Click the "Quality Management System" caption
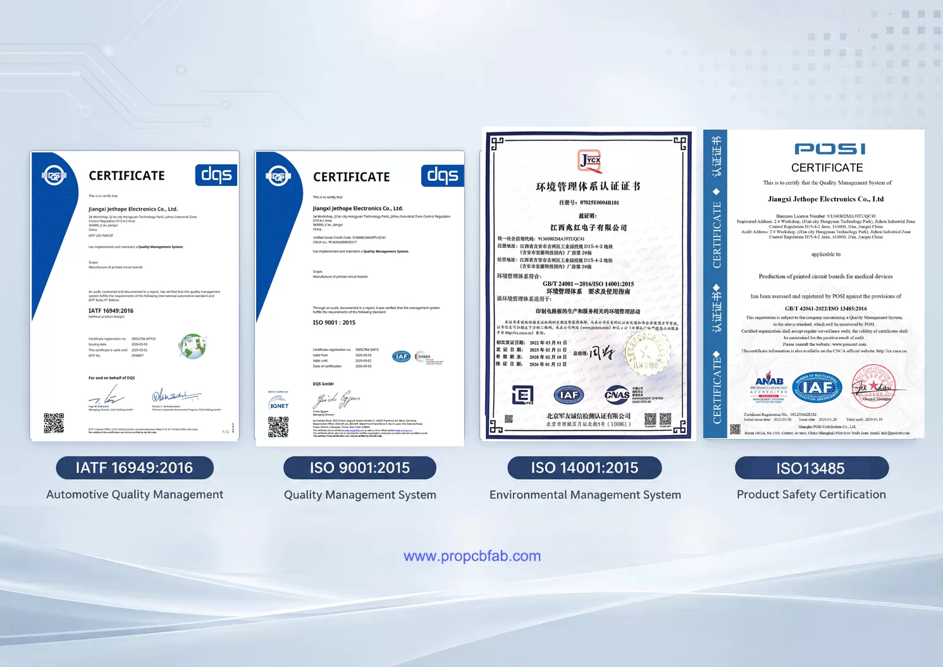 click(360, 495)
